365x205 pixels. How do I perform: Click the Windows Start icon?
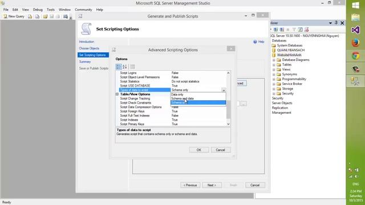coord(355,5)
